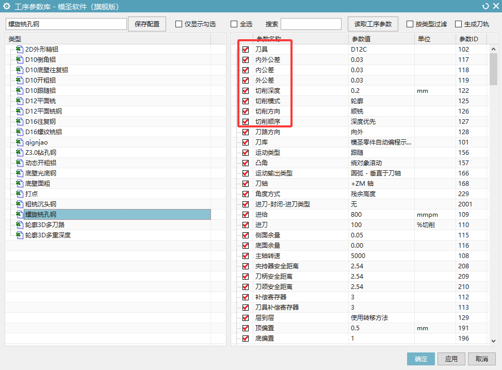502x370 pixels.
Task: Cancel with the 取消 button
Action: coord(482,359)
